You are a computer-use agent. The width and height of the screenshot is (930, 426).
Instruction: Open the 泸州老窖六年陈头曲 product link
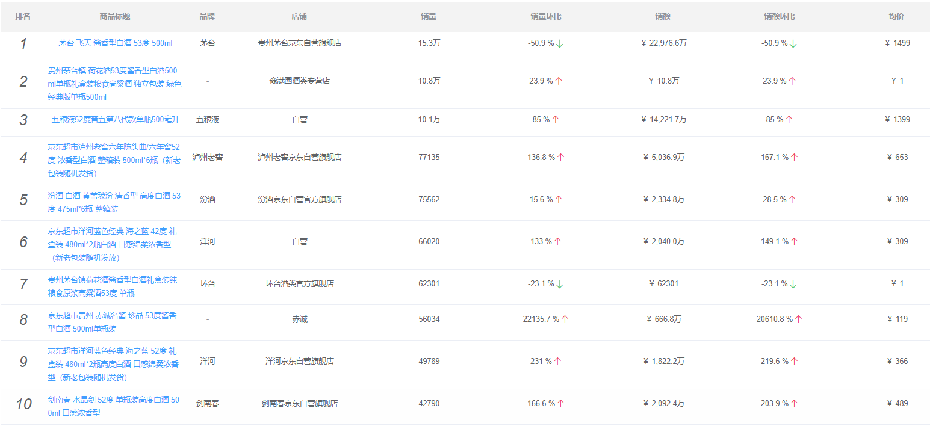(115, 160)
